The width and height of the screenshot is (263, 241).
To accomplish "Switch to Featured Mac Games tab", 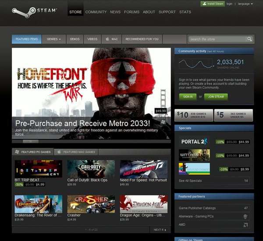I will pyautogui.click(x=76, y=152).
